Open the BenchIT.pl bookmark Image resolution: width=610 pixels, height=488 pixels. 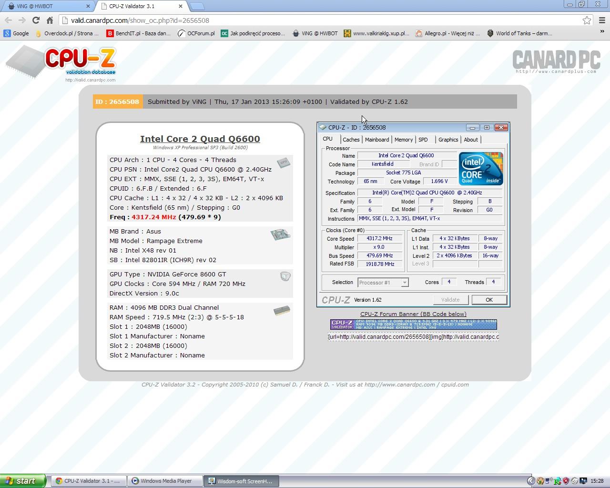138,33
